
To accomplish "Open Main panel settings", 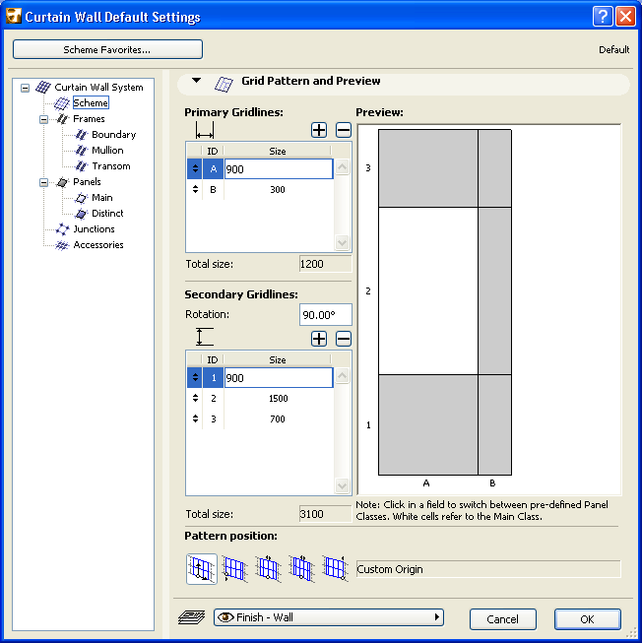I will 102,198.
